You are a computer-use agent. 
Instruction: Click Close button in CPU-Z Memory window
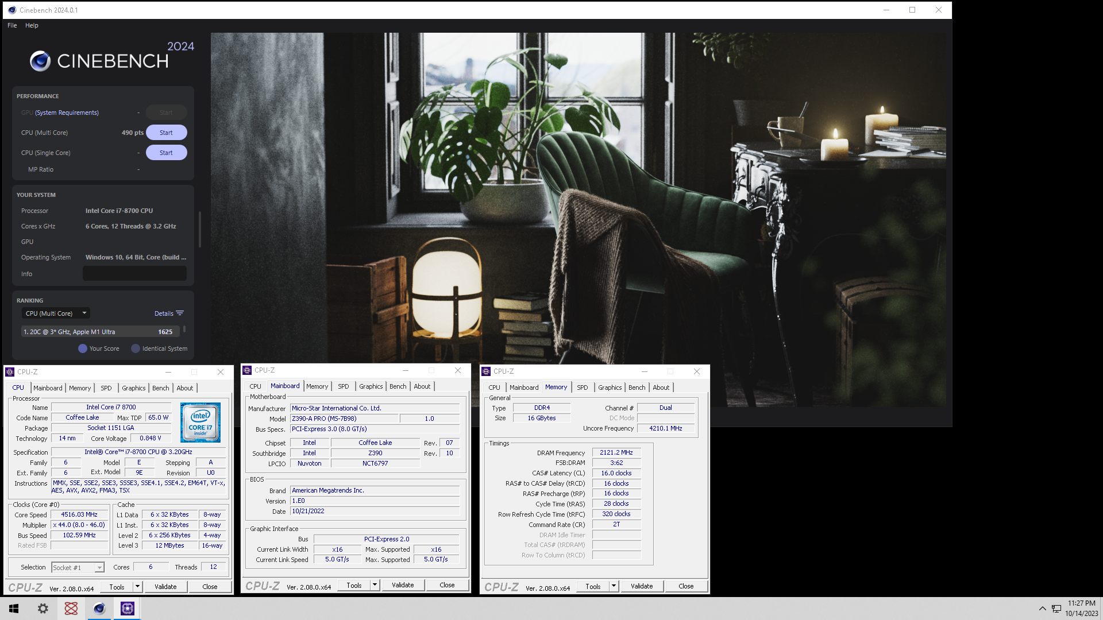[686, 586]
